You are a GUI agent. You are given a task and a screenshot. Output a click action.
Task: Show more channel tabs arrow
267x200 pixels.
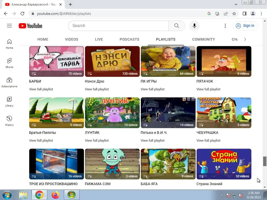click(245, 39)
